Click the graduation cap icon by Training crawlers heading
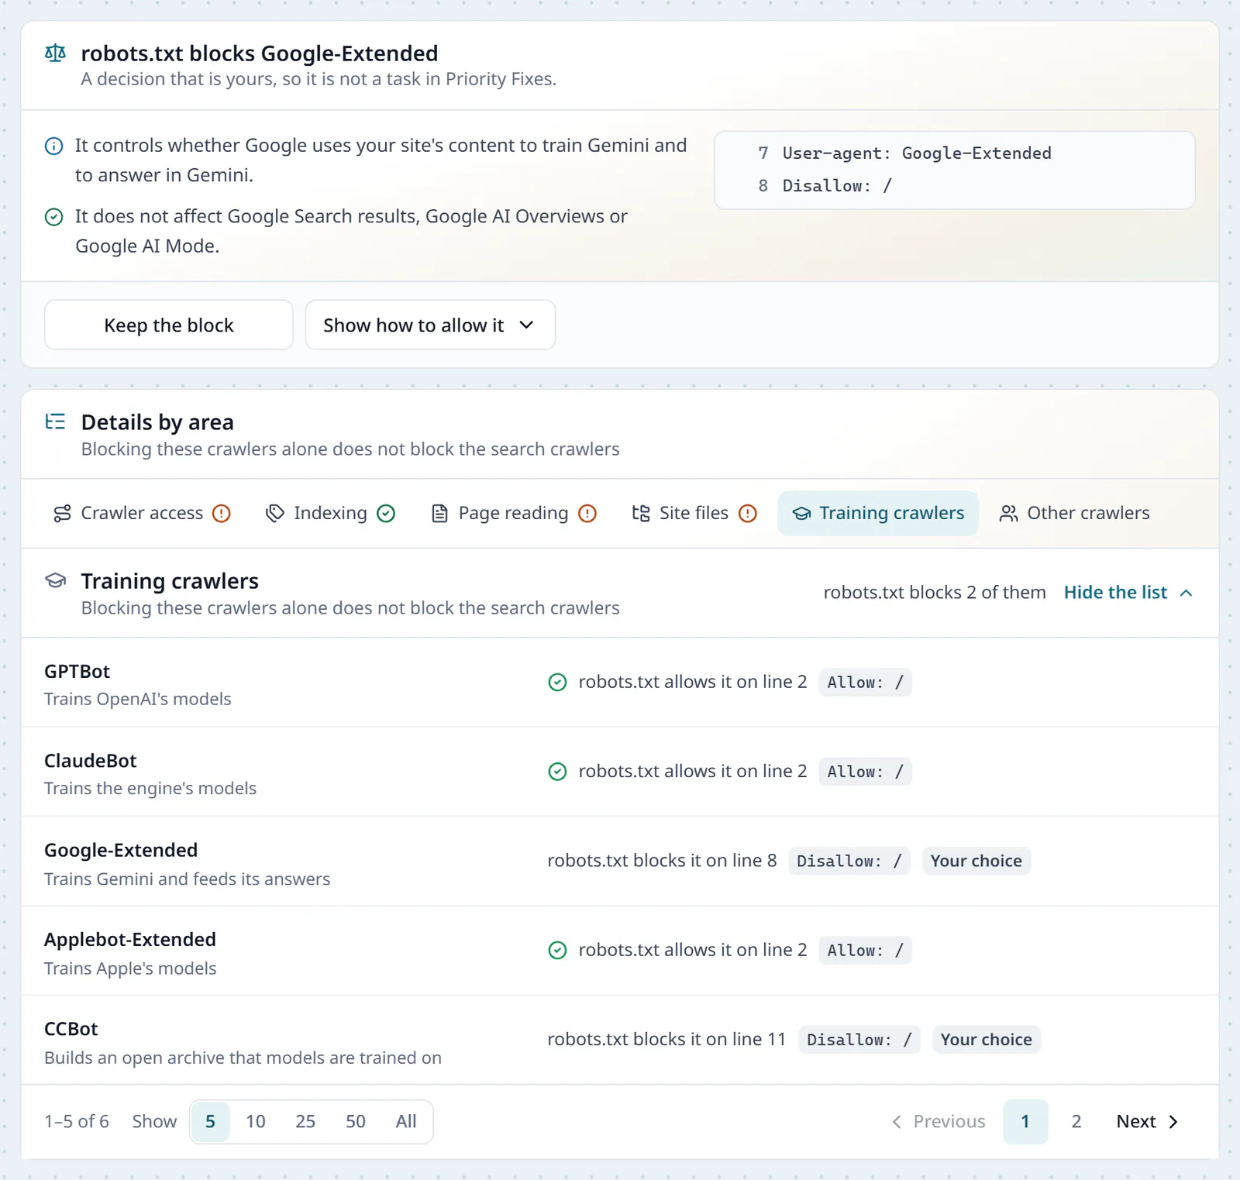The width and height of the screenshot is (1240, 1180). [x=55, y=581]
